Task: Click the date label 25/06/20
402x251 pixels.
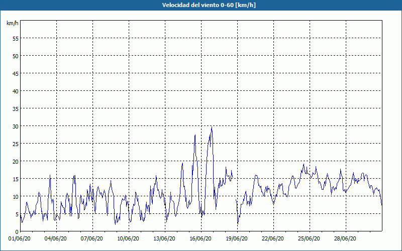Action: [309, 239]
